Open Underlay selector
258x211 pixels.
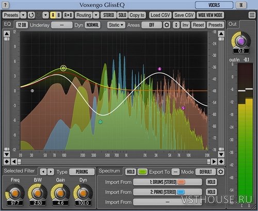(62, 25)
